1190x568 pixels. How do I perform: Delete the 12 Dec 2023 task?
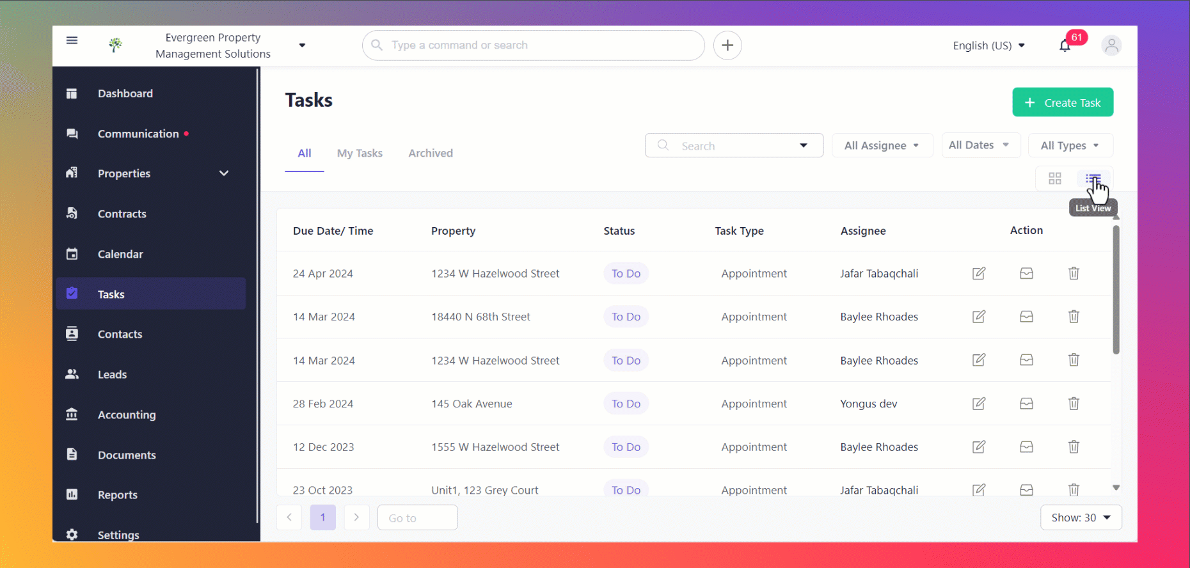1074,447
